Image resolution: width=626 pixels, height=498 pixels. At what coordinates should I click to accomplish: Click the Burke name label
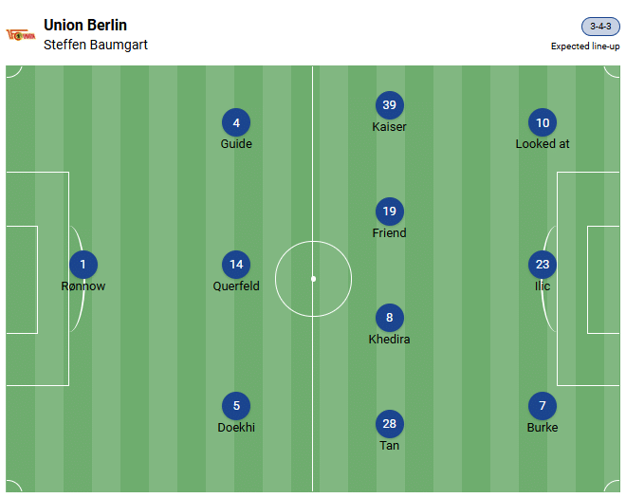(x=543, y=428)
